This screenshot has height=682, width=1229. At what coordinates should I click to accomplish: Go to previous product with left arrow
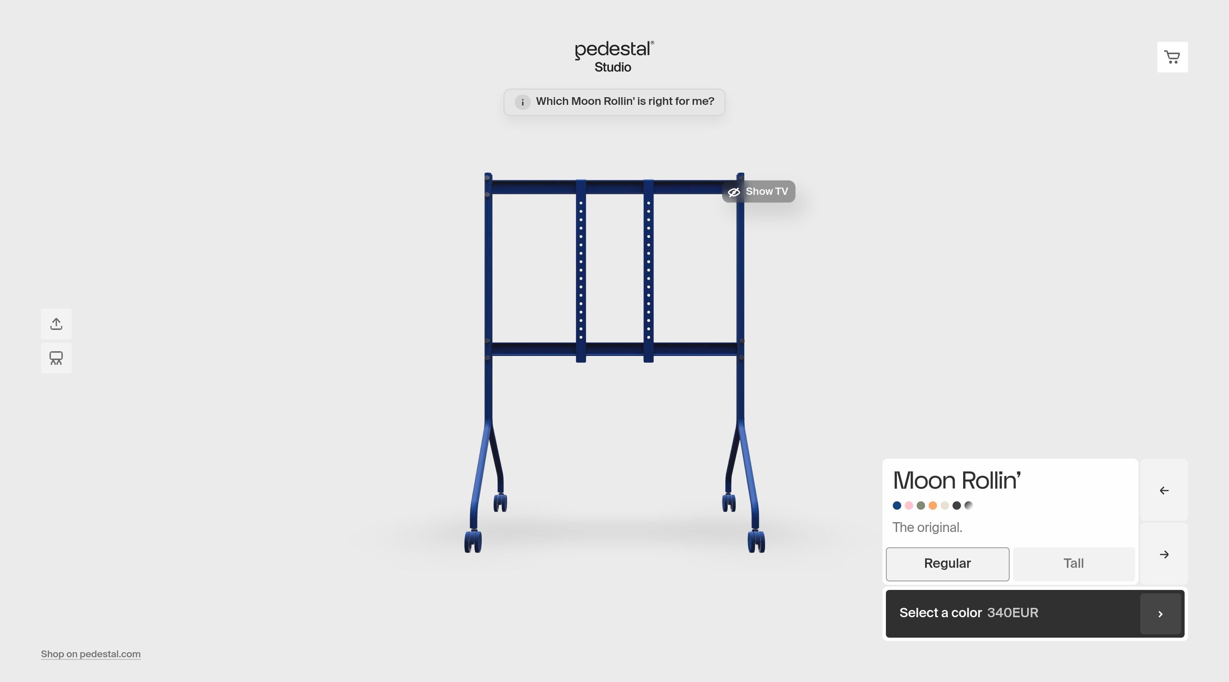coord(1164,491)
